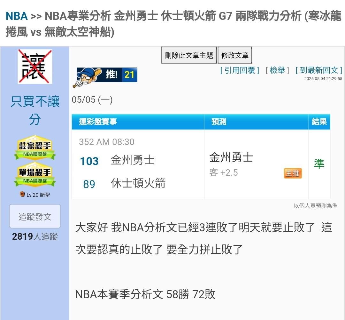Select the 客 +2.5 prediction spread

(224, 173)
